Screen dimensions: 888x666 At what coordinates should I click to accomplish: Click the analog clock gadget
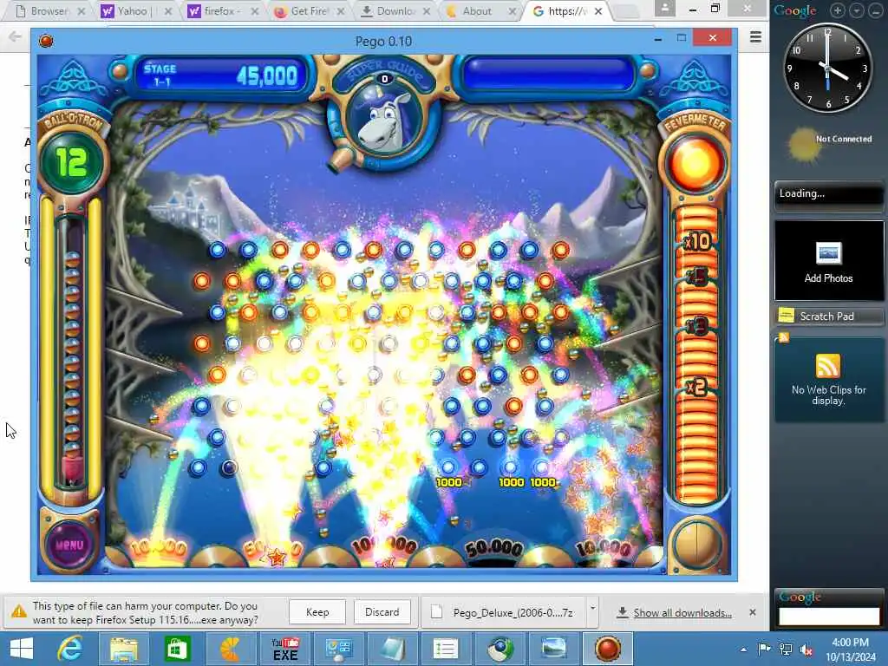tap(826, 68)
